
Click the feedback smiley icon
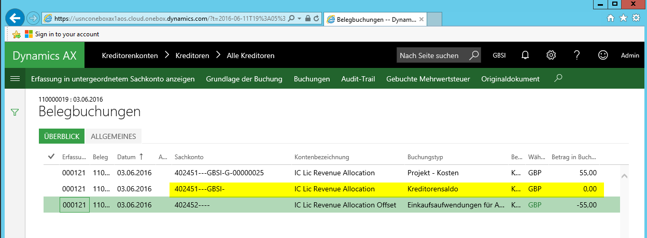tap(602, 55)
